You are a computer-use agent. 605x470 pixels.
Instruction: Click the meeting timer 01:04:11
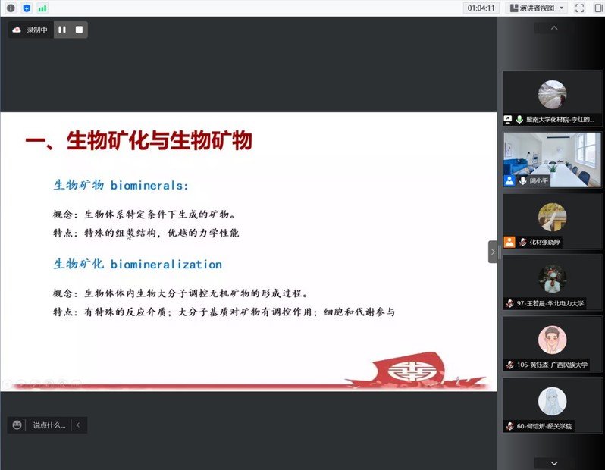pyautogui.click(x=481, y=8)
